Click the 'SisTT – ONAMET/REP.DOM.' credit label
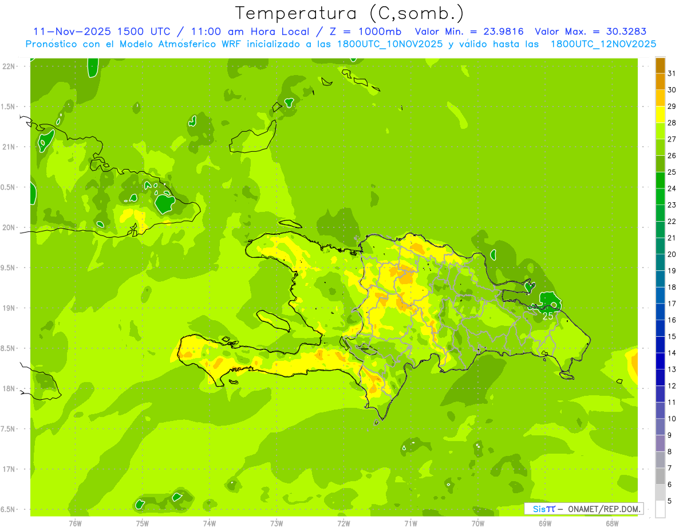Image resolution: width=687 pixels, height=531 pixels. (583, 509)
